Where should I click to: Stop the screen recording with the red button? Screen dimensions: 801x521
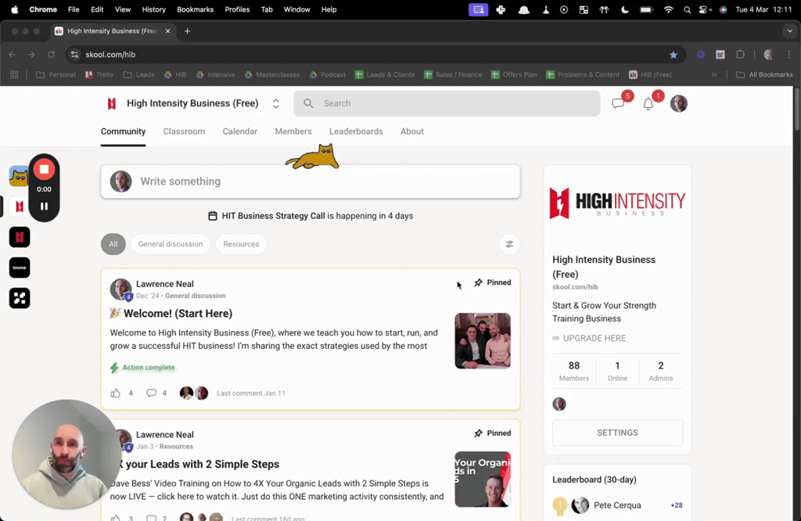coord(44,169)
